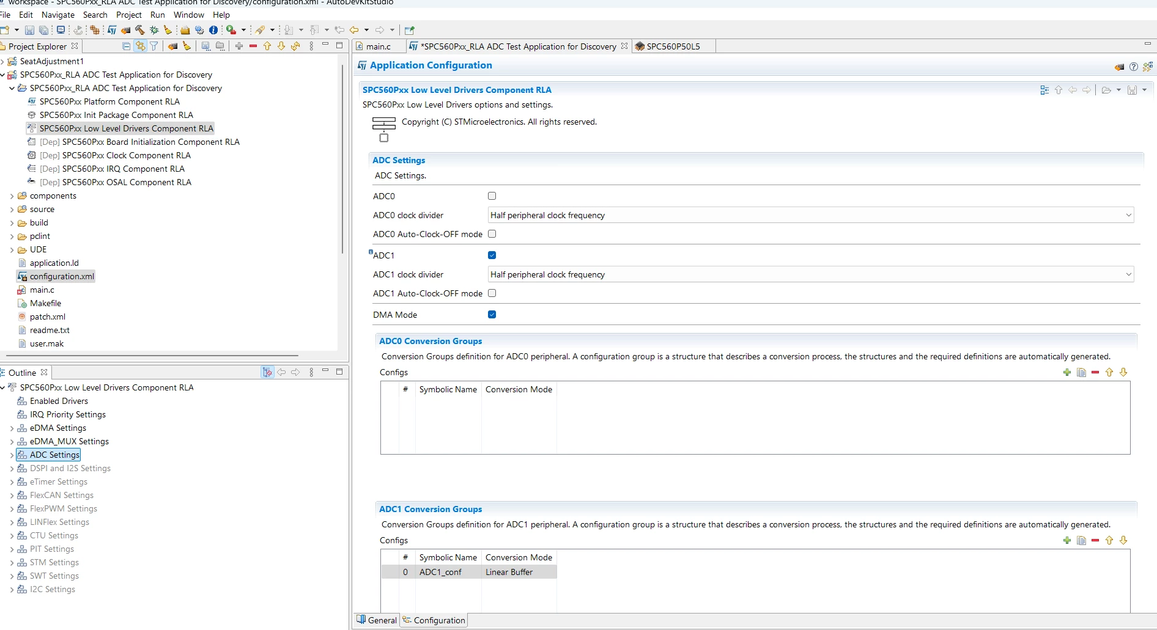Screen dimensions: 1157x630
Task: Open the ADC1 clock divider dropdown
Action: pos(811,274)
